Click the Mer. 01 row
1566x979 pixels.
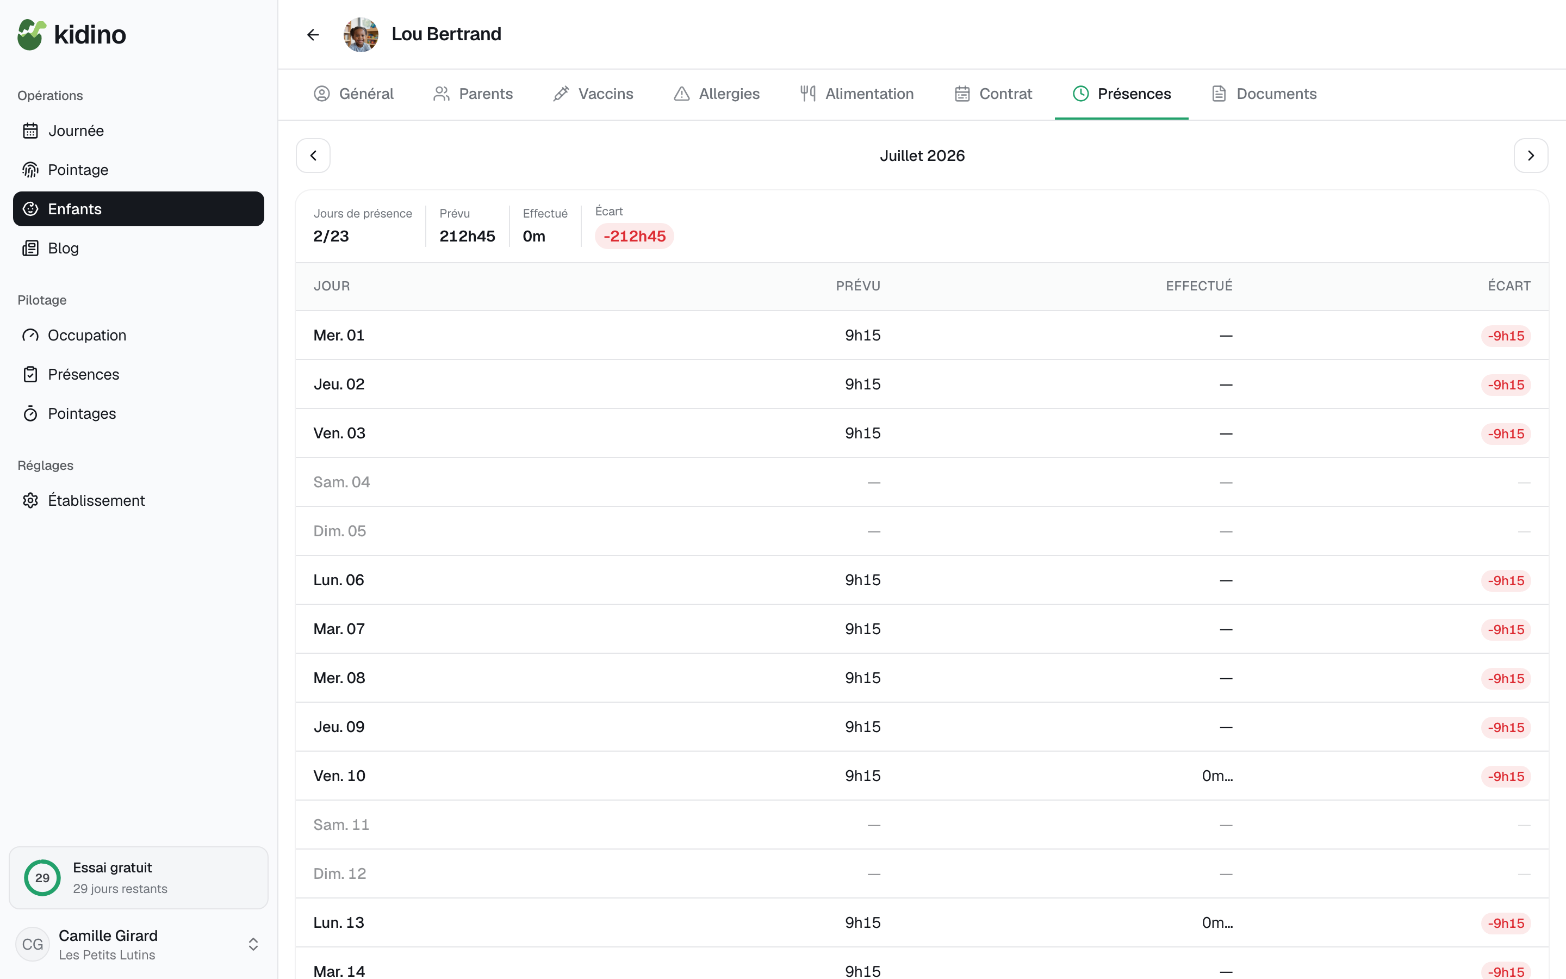[x=922, y=336]
